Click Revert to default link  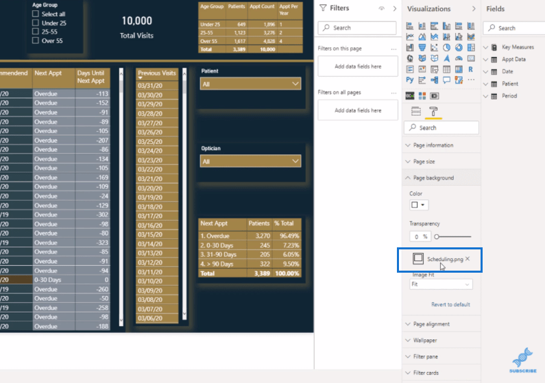450,304
